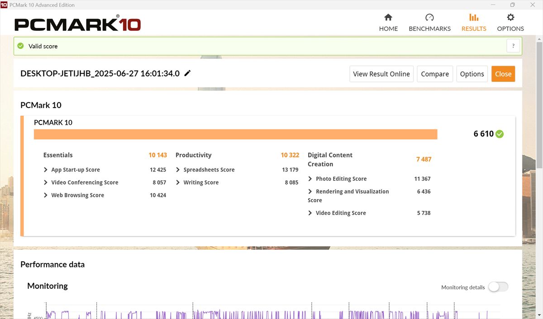Click the Valid score message text

(x=43, y=46)
